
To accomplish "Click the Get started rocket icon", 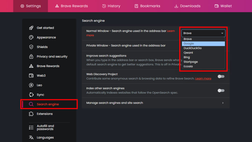I will (31, 28).
